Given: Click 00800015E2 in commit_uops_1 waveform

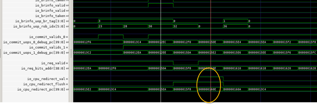Looking at the screenshot, I should coord(207,52).
